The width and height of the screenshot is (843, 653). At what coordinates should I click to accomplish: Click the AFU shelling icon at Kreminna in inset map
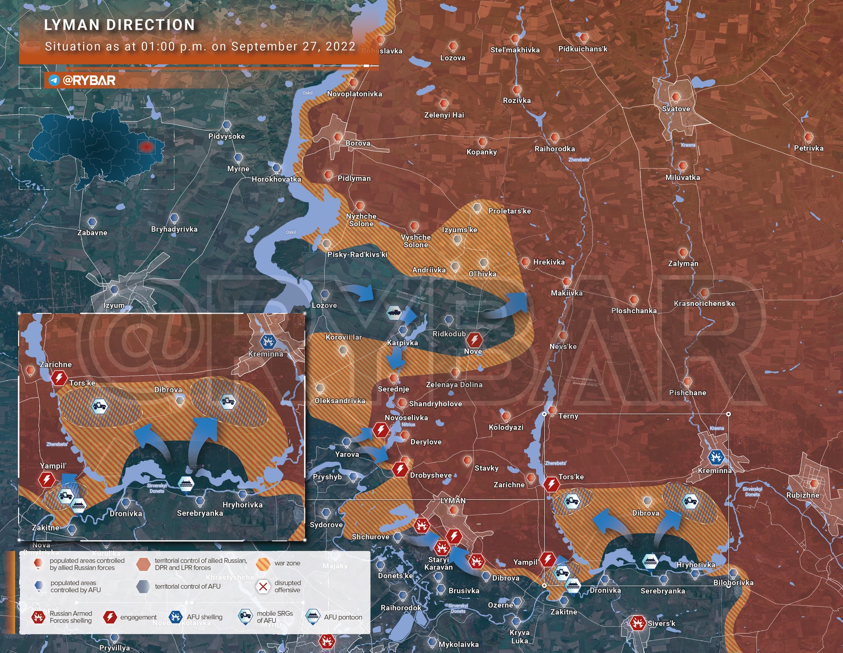pos(268,341)
